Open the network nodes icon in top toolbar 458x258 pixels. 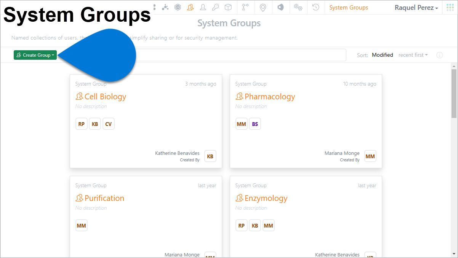pyautogui.click(x=165, y=7)
